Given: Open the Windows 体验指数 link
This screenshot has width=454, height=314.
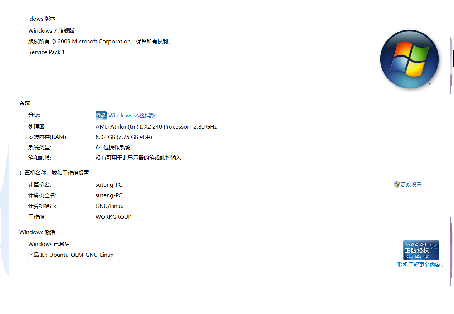Looking at the screenshot, I should pos(132,115).
